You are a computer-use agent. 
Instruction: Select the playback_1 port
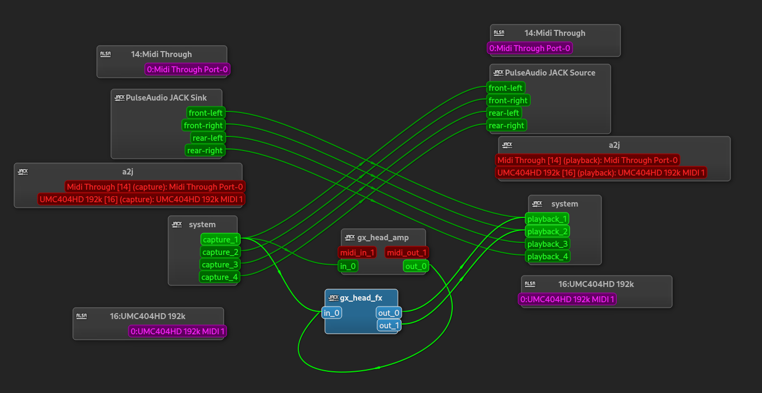pos(548,219)
